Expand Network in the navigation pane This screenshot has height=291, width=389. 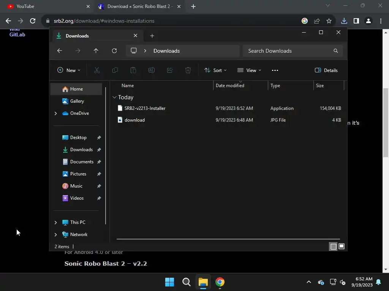point(55,235)
